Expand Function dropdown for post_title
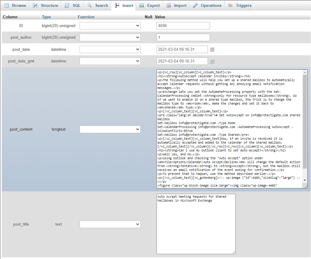The width and height of the screenshot is (311, 259). coord(110,224)
